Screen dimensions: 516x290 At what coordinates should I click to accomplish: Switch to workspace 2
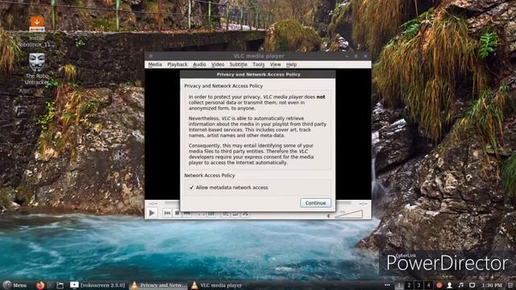(x=409, y=285)
